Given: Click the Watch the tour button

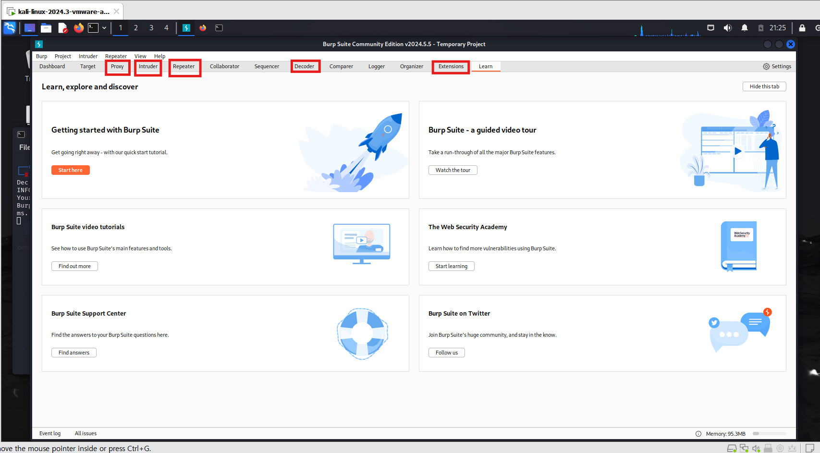Looking at the screenshot, I should [x=453, y=170].
